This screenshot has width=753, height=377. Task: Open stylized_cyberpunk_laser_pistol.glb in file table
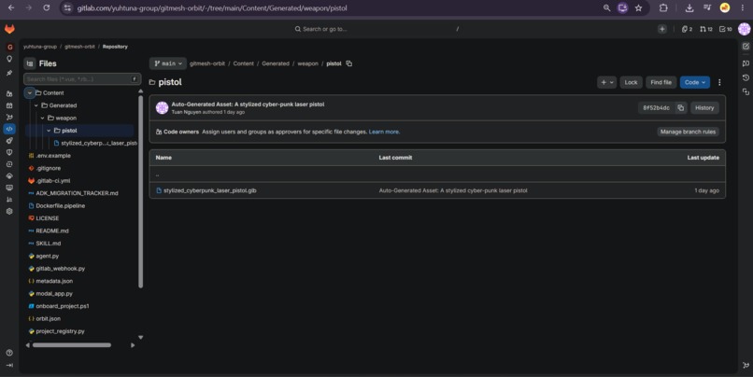point(210,191)
